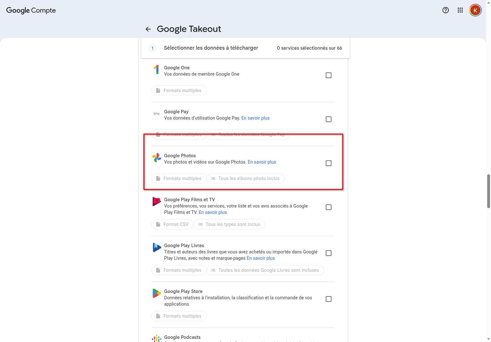Click the Google Compte logo
This screenshot has height=342, width=491.
(31, 10)
